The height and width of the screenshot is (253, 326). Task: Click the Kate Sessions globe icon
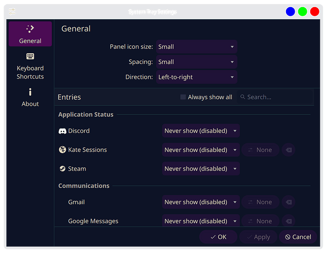[x=62, y=150]
